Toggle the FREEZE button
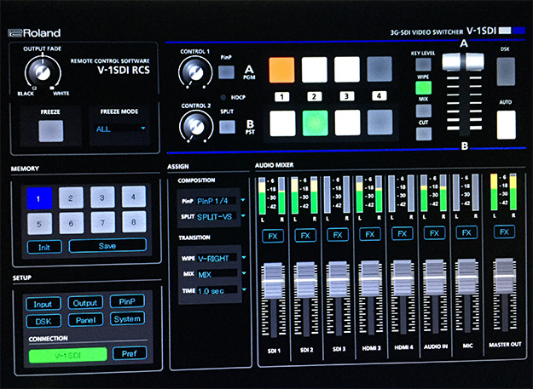This screenshot has height=389, width=533. point(51,131)
